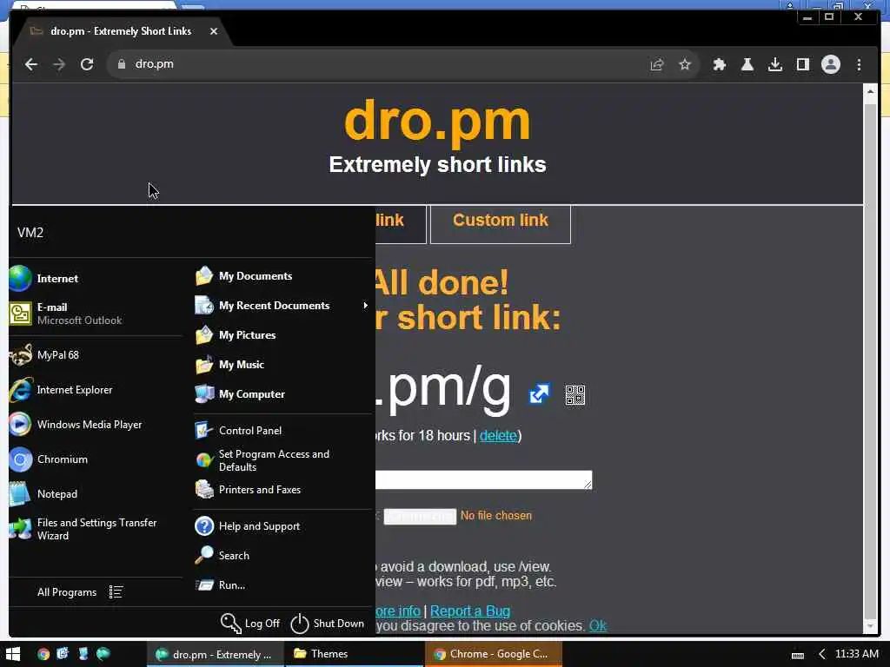Image resolution: width=890 pixels, height=667 pixels.
Task: Click the text area on dro.pm
Action: [x=483, y=479]
